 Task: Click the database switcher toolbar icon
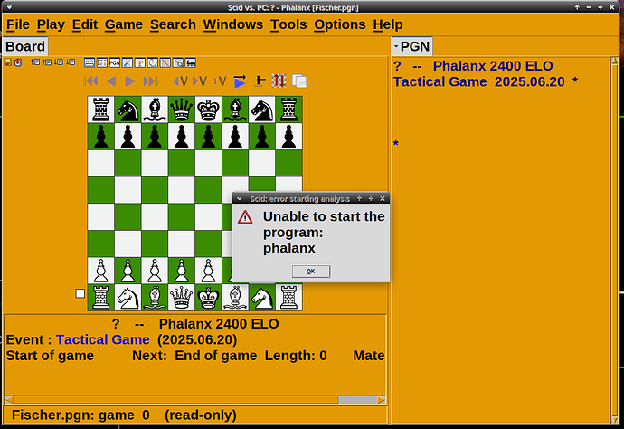coord(90,62)
